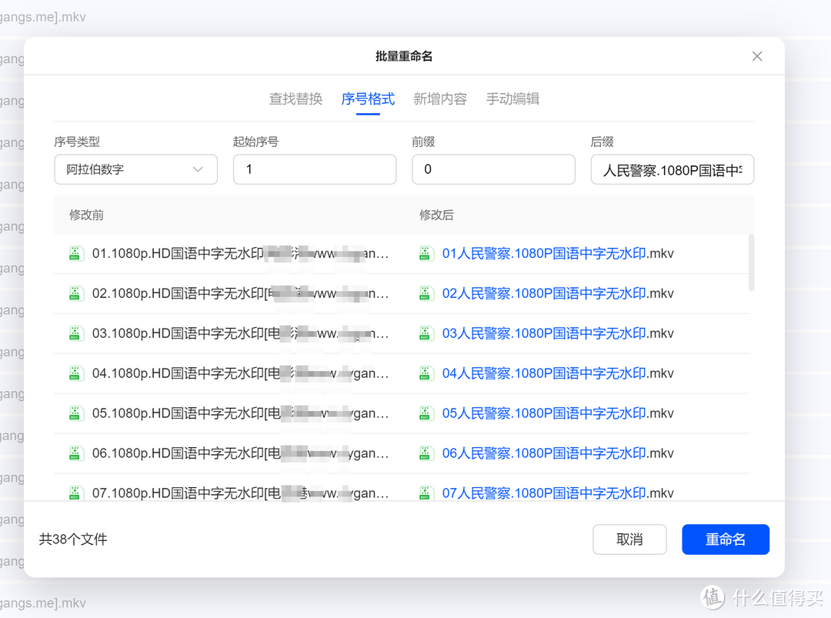Select original filename 02.1080p.HD国语中字无水印
Viewport: 831px width, 618px height.
240,293
